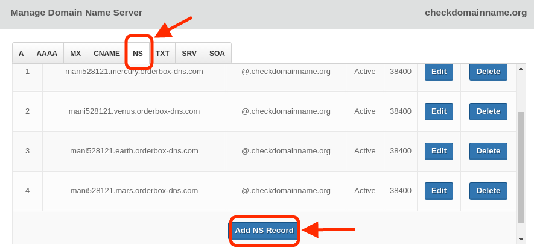Open the AAAA records tab
Image resolution: width=534 pixels, height=251 pixels.
pos(47,54)
